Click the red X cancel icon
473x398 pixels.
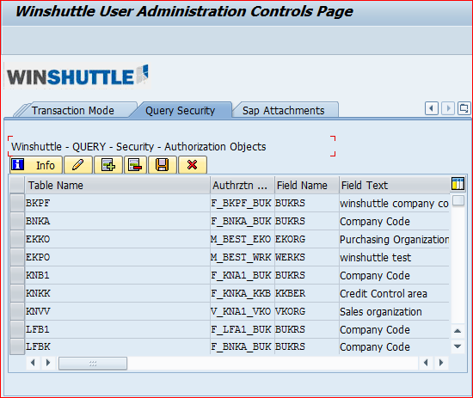(193, 165)
